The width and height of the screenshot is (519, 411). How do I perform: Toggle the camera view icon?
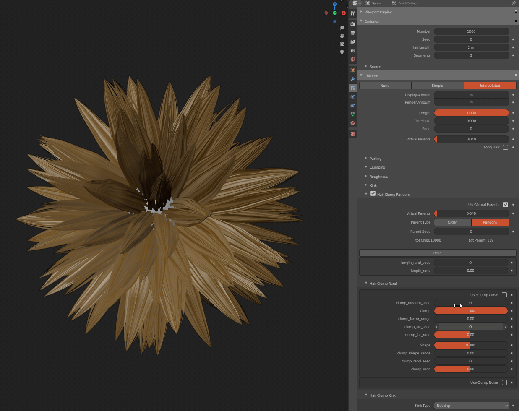click(342, 44)
